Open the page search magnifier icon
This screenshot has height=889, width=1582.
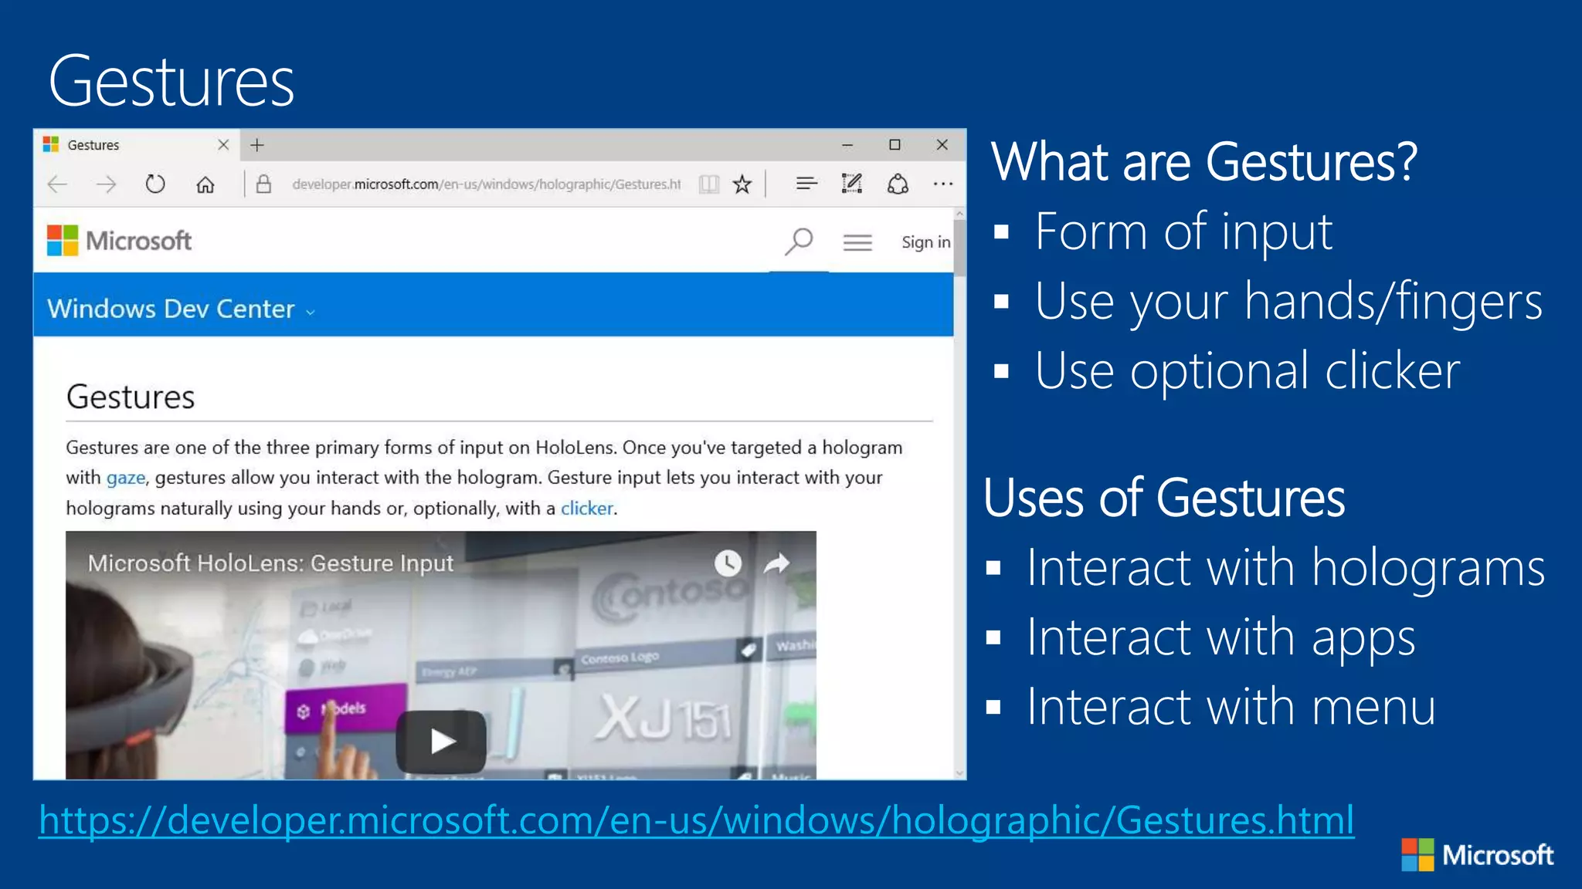(799, 242)
